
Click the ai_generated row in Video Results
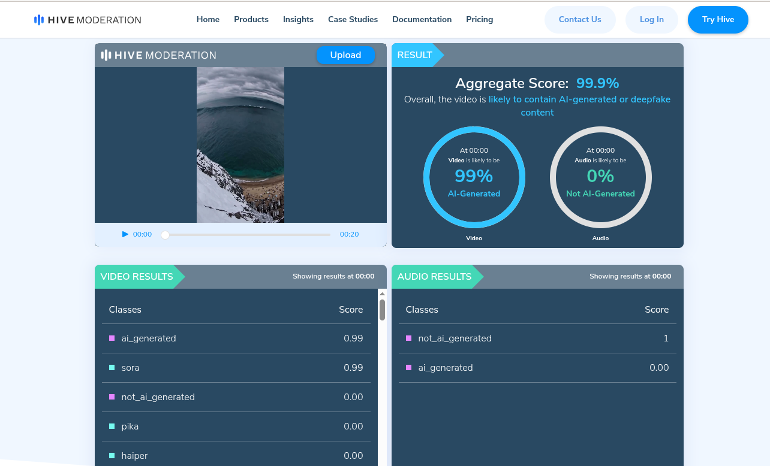236,338
